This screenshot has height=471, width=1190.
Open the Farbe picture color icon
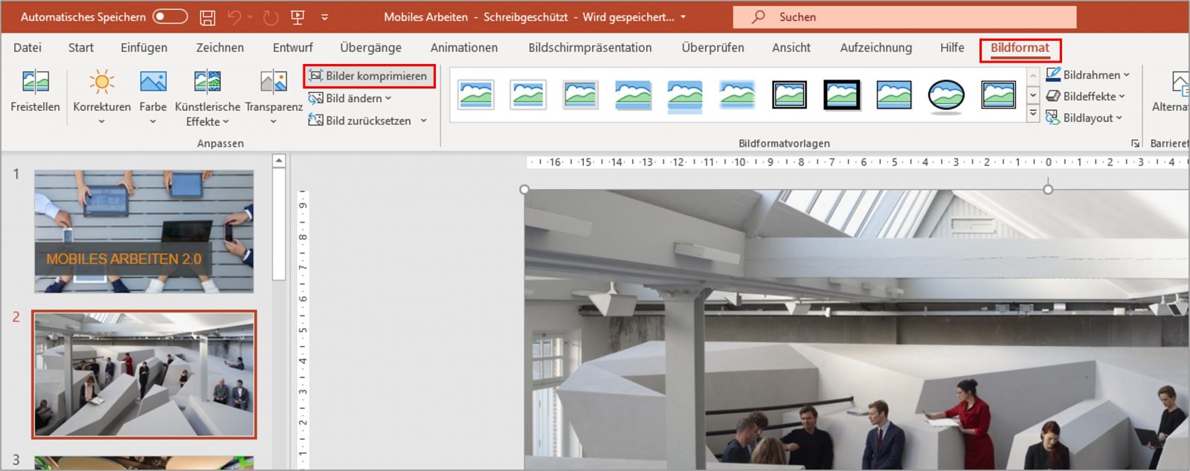click(153, 81)
